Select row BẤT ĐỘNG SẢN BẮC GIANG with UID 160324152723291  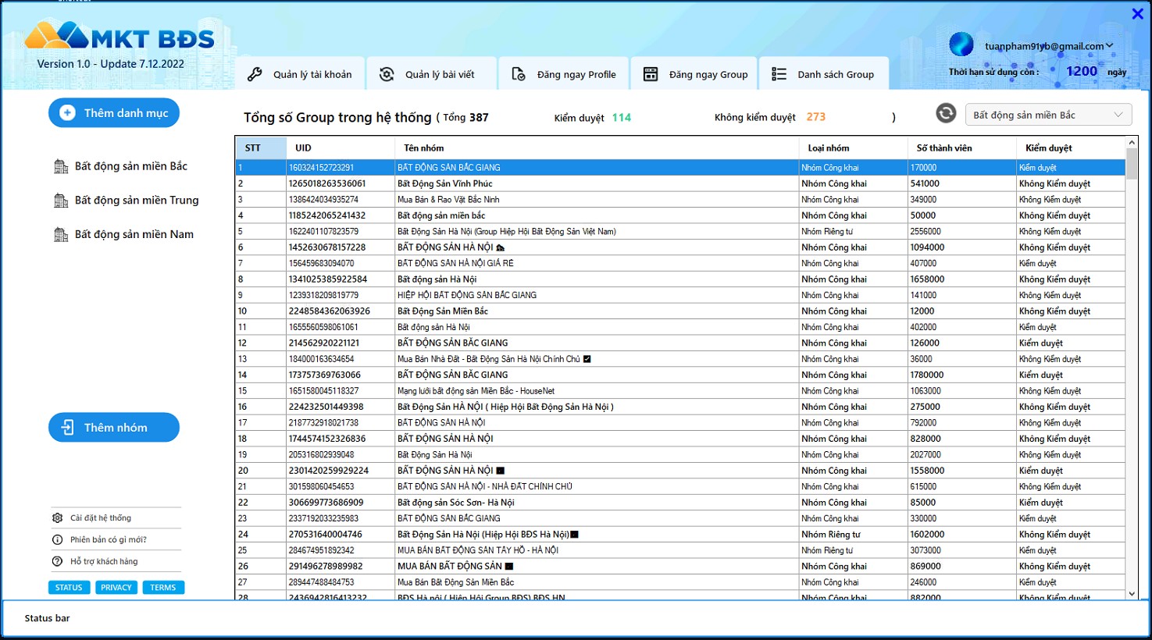pyautogui.click(x=680, y=167)
